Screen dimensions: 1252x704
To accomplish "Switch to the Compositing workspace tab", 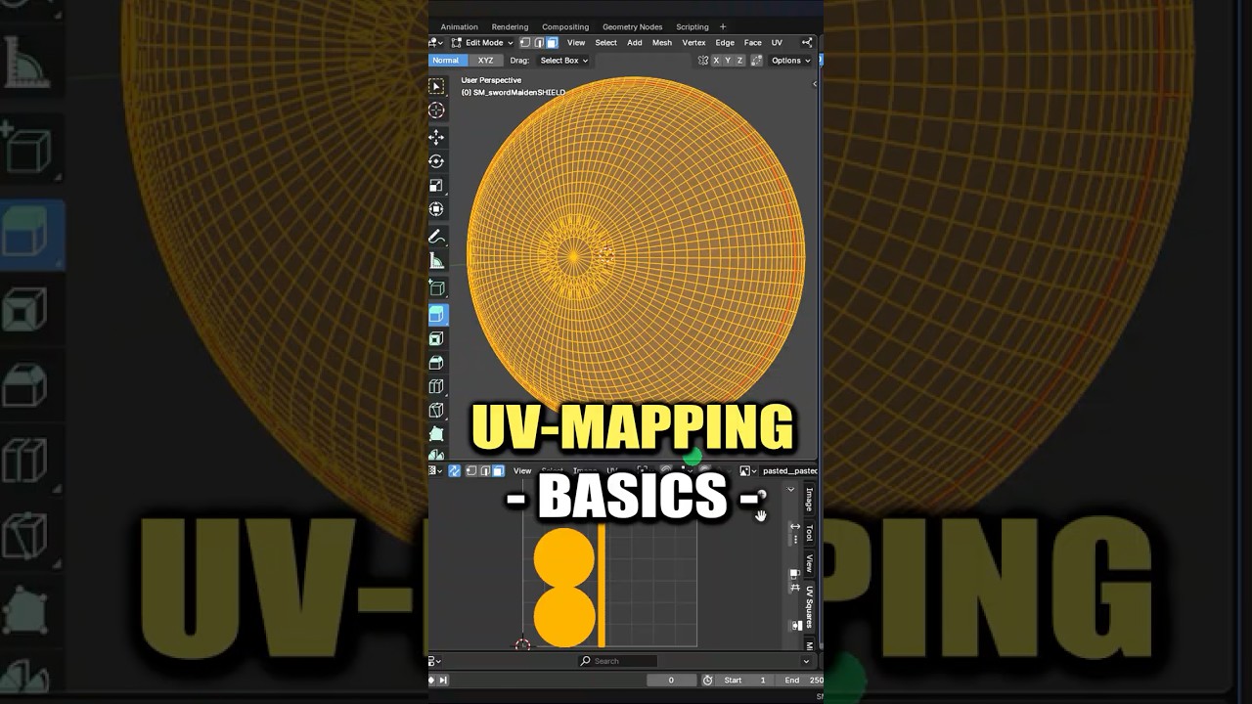I will click(565, 27).
